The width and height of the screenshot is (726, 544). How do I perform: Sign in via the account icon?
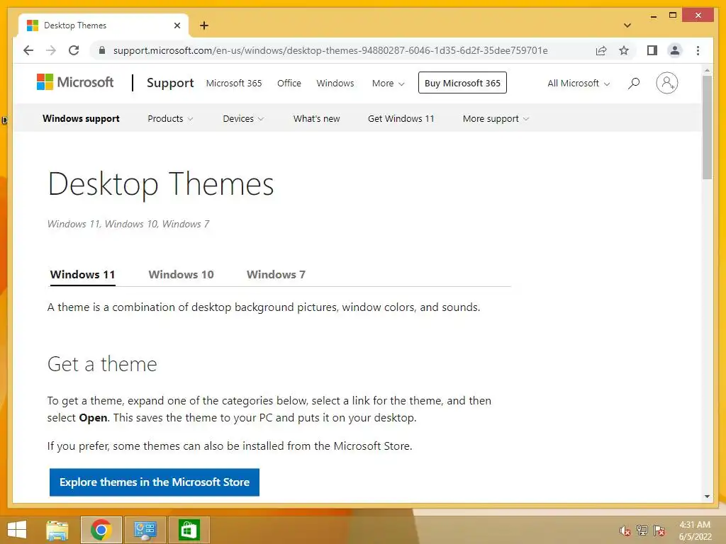pyautogui.click(x=666, y=83)
